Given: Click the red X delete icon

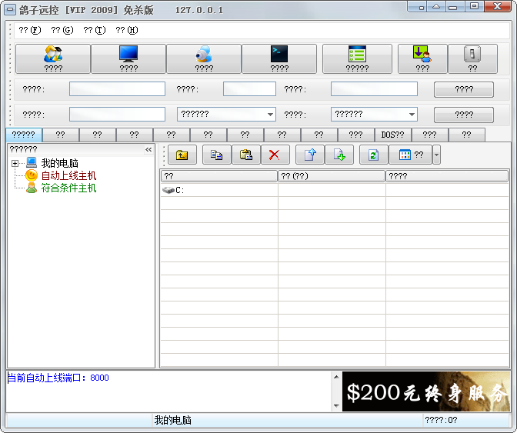Looking at the screenshot, I should tap(275, 155).
